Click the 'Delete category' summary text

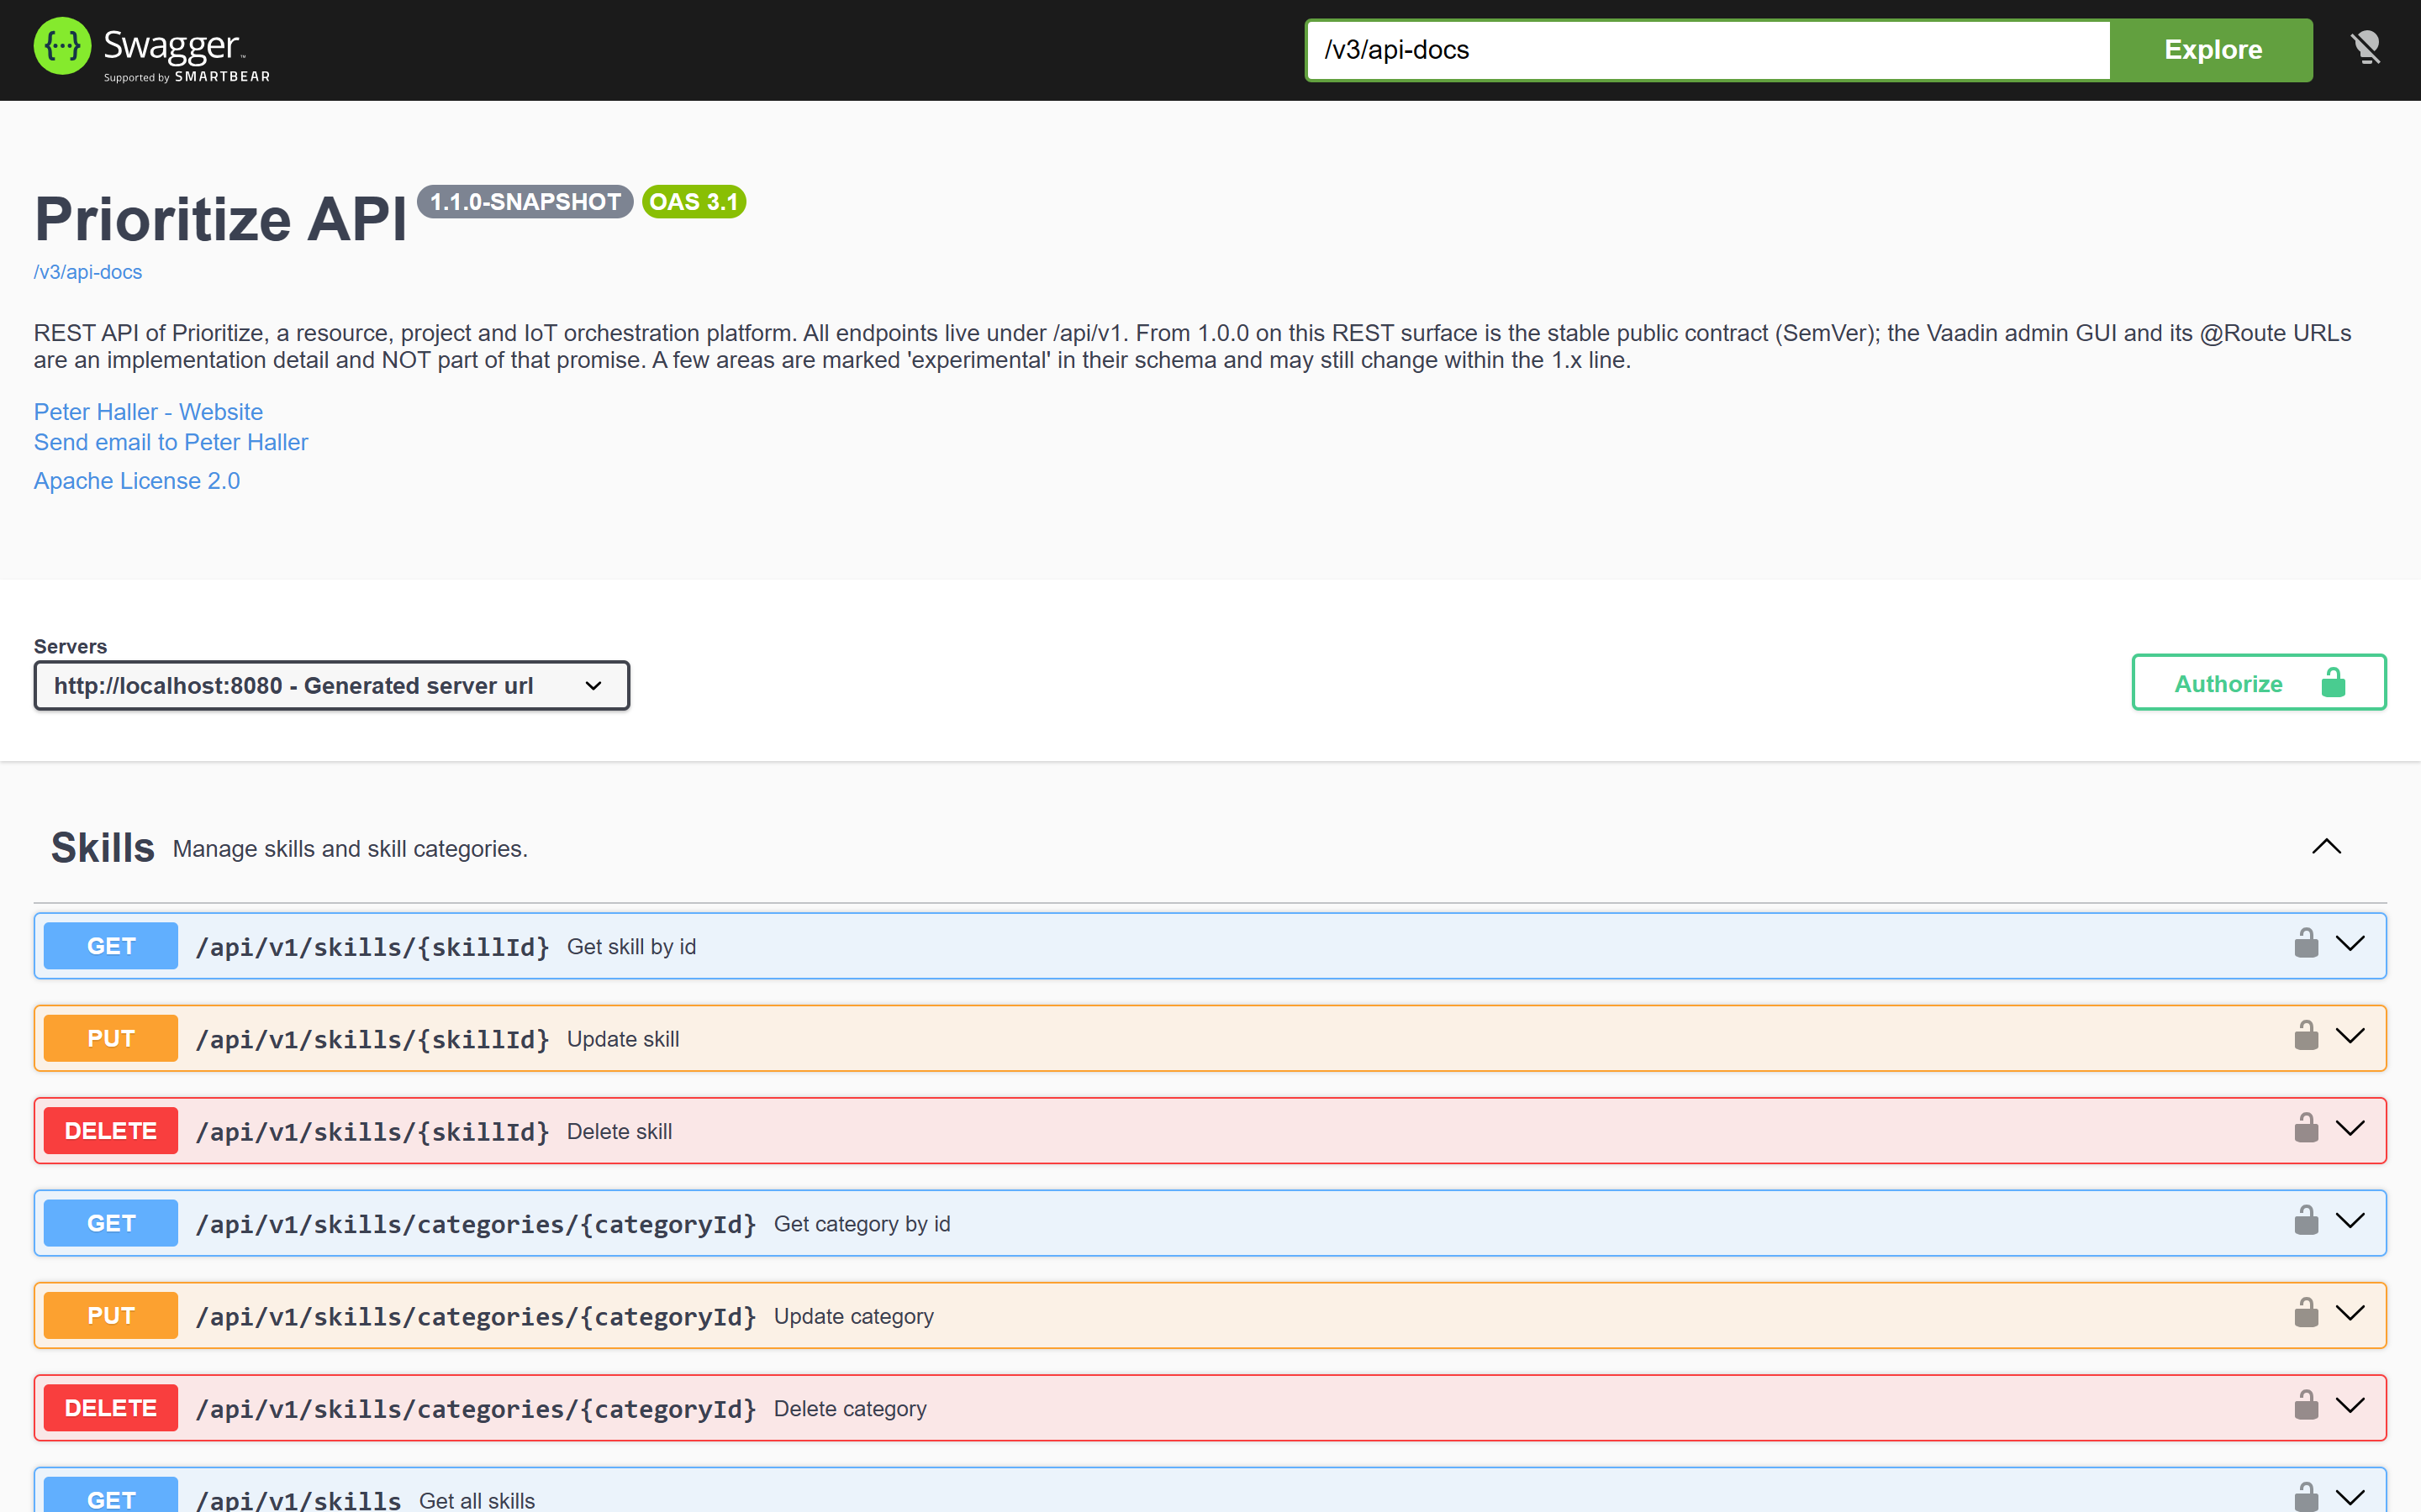pos(851,1409)
